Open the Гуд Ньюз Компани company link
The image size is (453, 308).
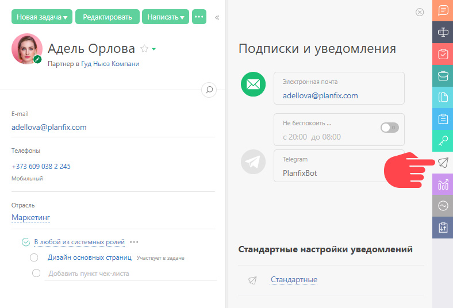tap(110, 64)
